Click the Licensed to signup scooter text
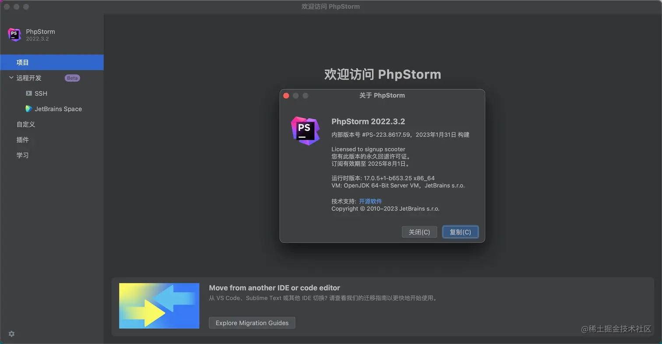662x344 pixels. click(368, 149)
